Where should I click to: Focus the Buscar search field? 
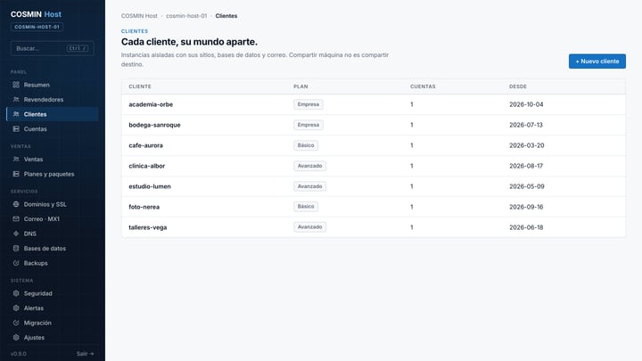pos(53,48)
